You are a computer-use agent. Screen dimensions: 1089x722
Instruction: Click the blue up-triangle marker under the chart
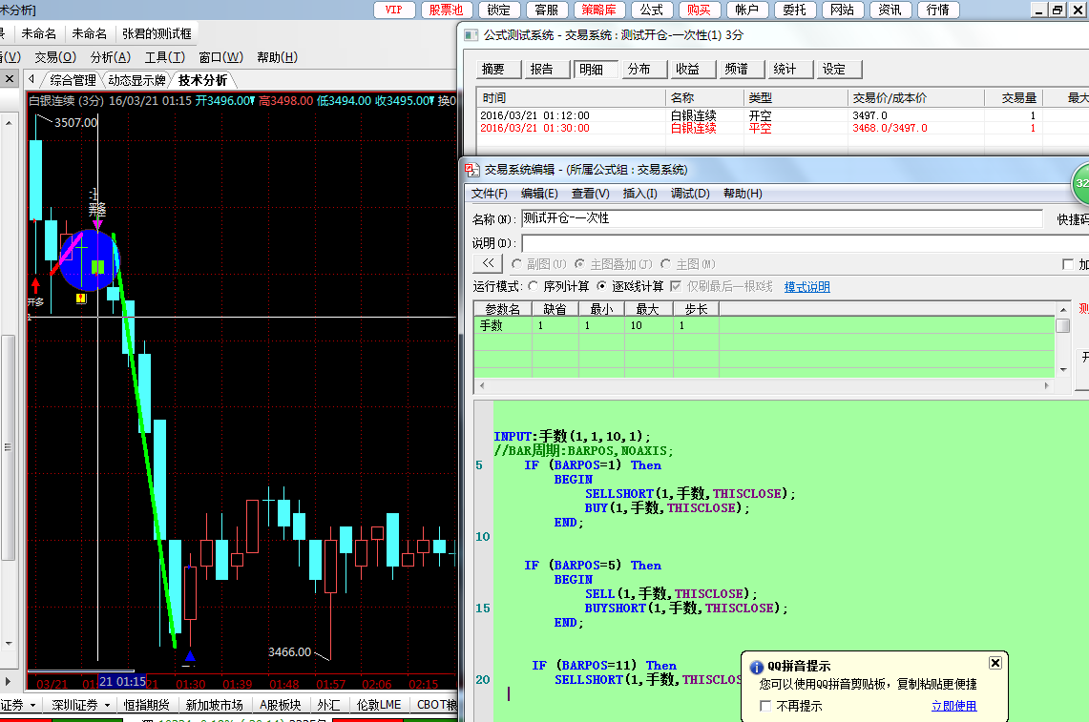point(190,656)
